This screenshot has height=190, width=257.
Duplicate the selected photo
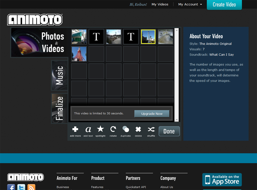click(126, 129)
